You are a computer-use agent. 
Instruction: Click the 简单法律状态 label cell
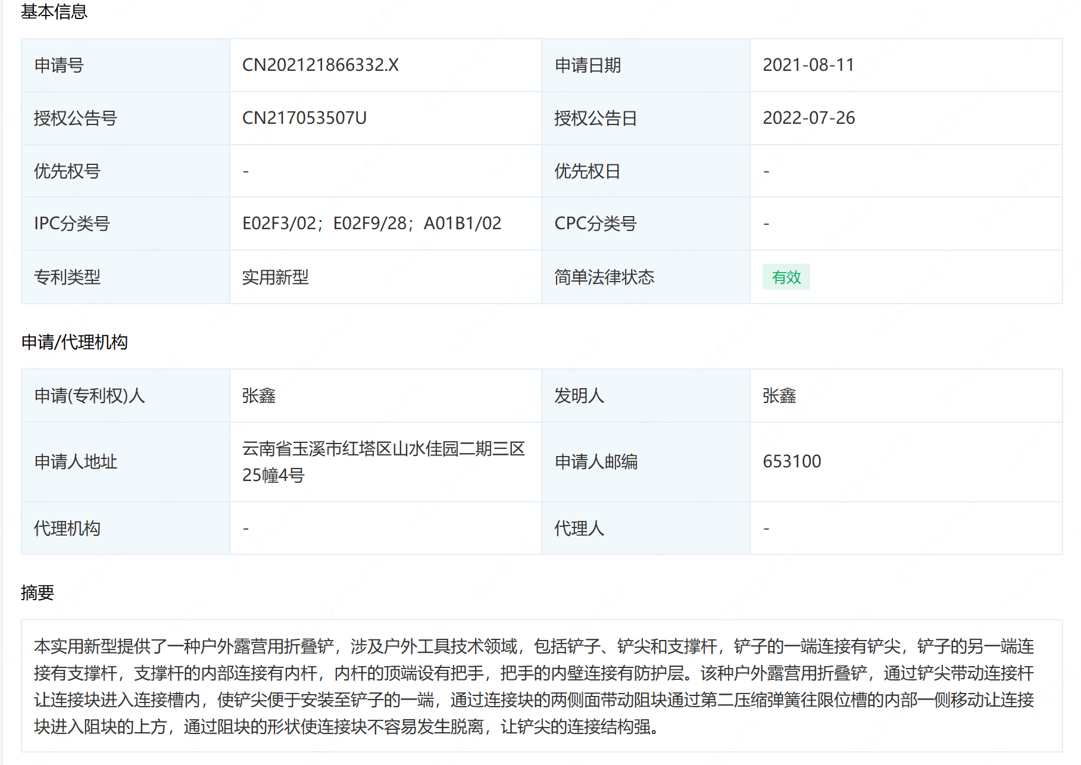(x=646, y=277)
